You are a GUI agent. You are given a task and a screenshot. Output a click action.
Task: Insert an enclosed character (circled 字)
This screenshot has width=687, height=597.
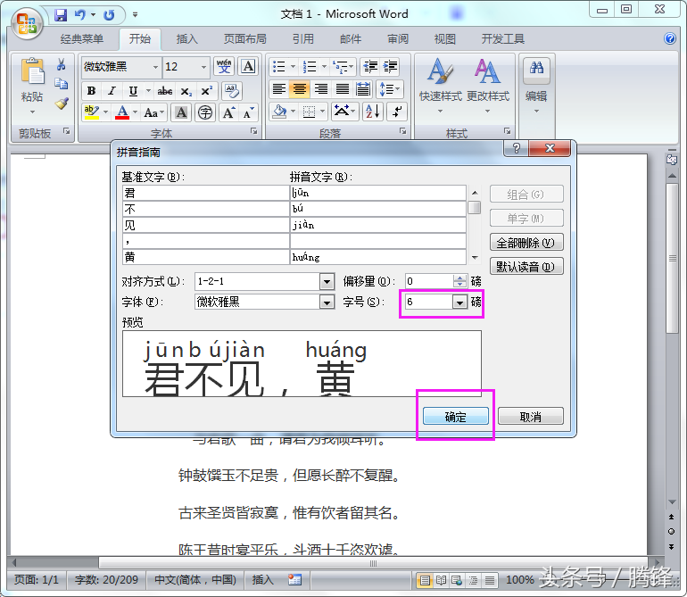tap(204, 112)
